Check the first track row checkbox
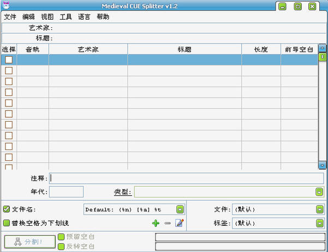Viewport: 328px width, 252px height. click(x=9, y=60)
